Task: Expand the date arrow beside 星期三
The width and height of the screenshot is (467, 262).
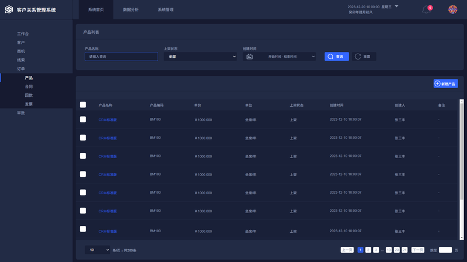Action: coord(396,6)
